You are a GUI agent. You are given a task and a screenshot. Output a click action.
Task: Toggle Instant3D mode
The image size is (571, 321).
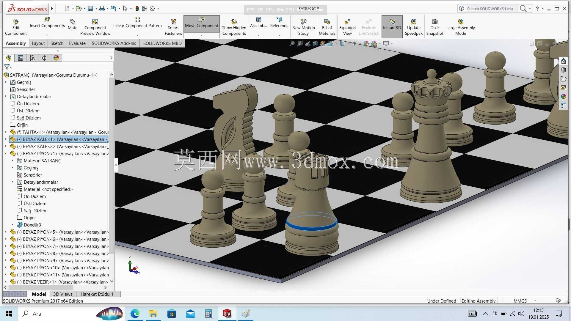[392, 27]
